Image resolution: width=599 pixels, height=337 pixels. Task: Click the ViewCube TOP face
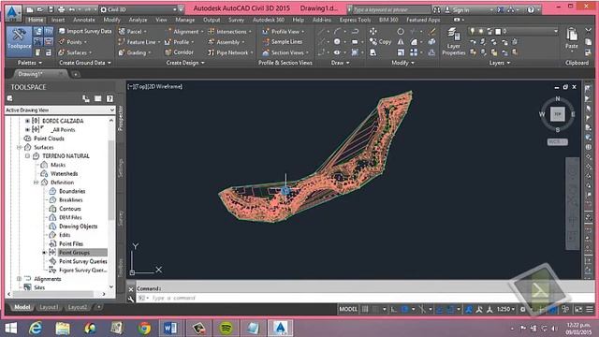(x=558, y=114)
